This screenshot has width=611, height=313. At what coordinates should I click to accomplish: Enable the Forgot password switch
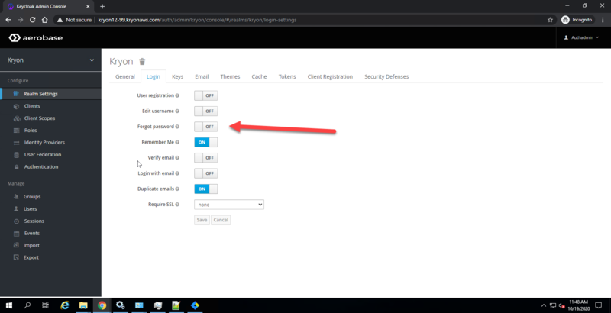tap(205, 127)
